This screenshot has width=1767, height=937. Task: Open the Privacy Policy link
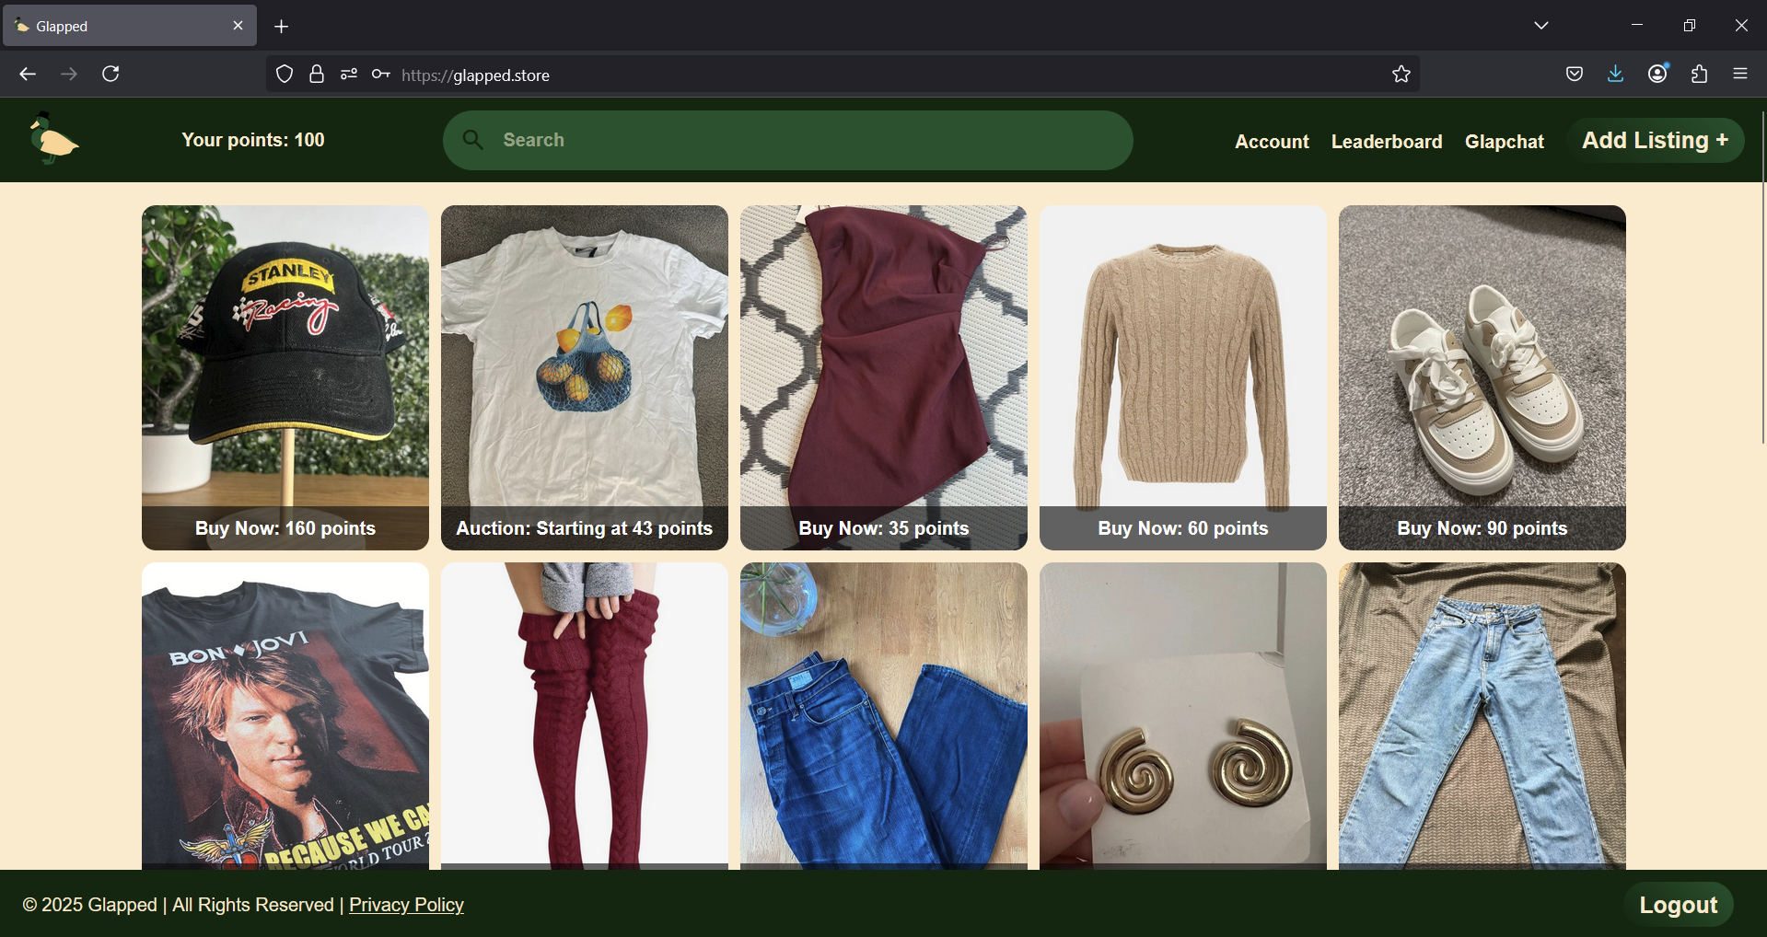[406, 905]
